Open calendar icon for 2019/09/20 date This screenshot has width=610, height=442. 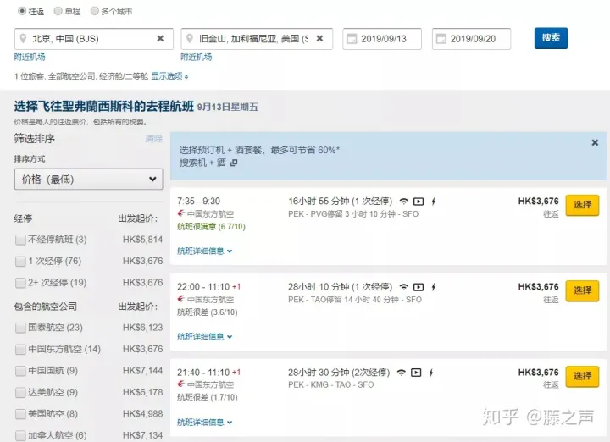(441, 39)
